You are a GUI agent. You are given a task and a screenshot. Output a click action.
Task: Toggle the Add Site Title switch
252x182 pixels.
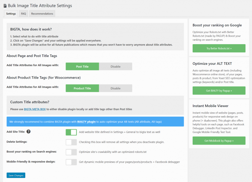[x=71, y=132]
